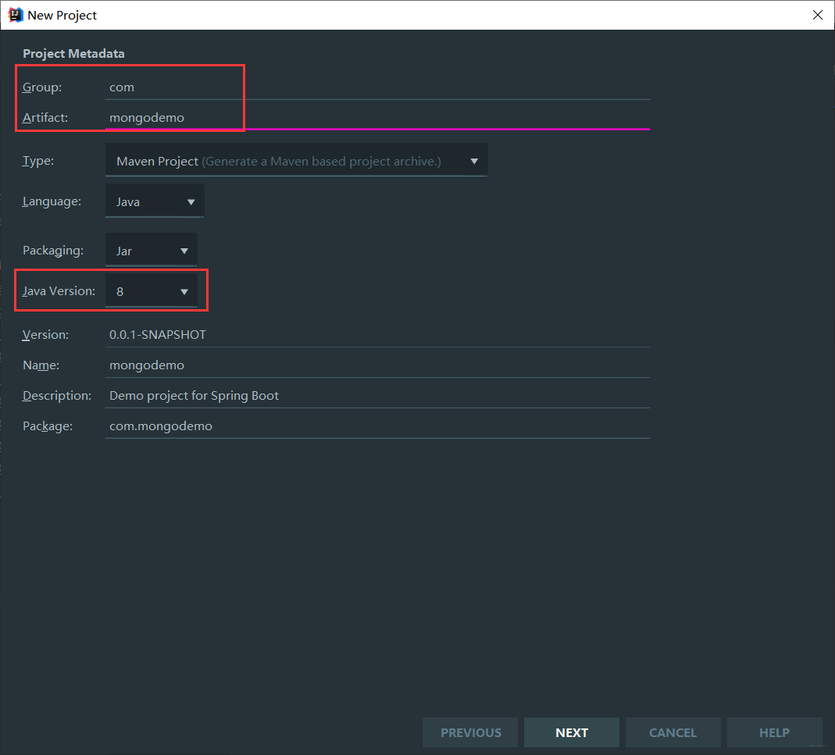Click the PREVIOUS button
The image size is (835, 755).
point(470,732)
